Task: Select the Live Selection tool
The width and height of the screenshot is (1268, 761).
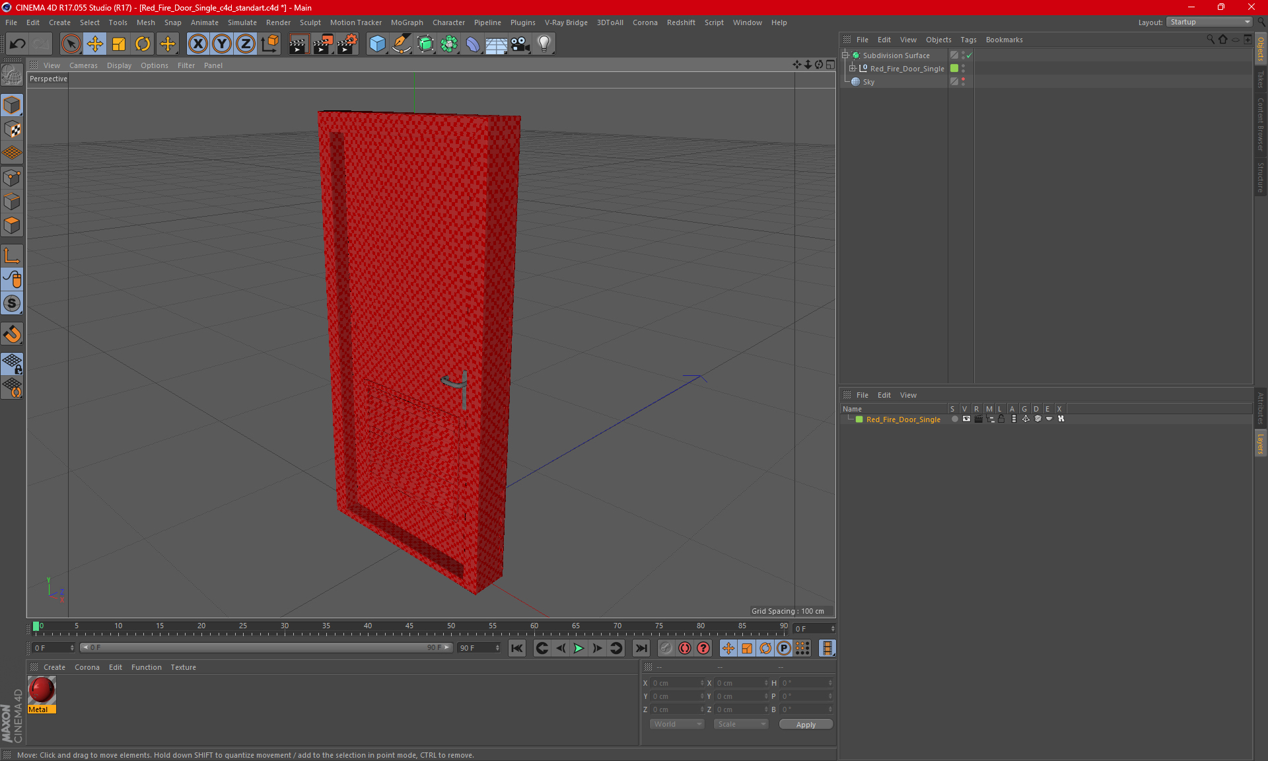Action: tap(71, 44)
